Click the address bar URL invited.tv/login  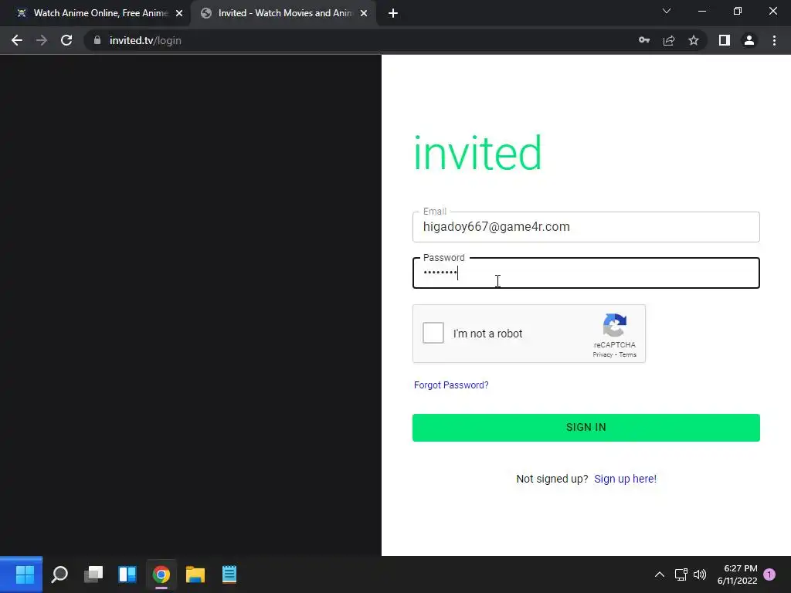[145, 40]
